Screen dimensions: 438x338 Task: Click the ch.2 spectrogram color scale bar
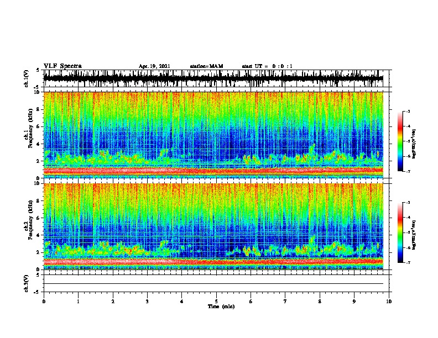pos(400,233)
